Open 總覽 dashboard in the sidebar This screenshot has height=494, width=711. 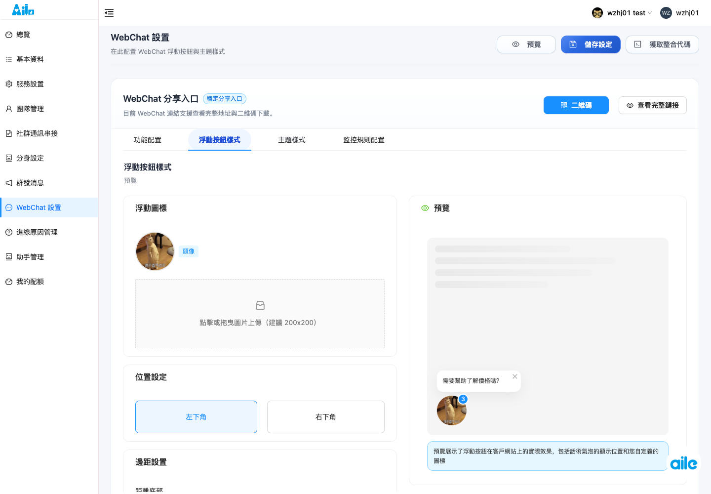[49, 35]
